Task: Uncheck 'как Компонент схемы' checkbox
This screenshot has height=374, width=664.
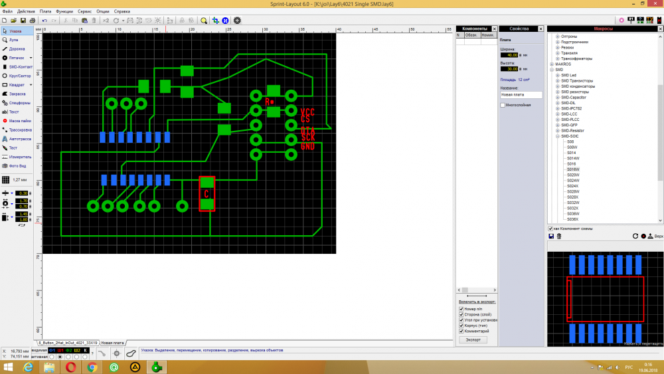Action: click(x=550, y=229)
